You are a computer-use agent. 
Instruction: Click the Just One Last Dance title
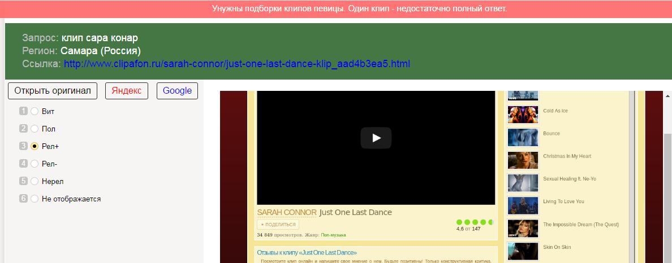click(x=356, y=213)
